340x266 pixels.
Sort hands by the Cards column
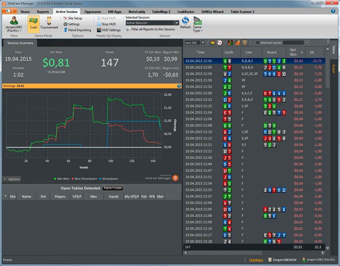point(231,52)
